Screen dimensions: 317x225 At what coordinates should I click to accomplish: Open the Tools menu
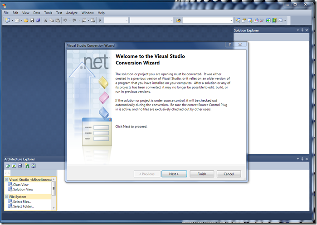coord(48,13)
